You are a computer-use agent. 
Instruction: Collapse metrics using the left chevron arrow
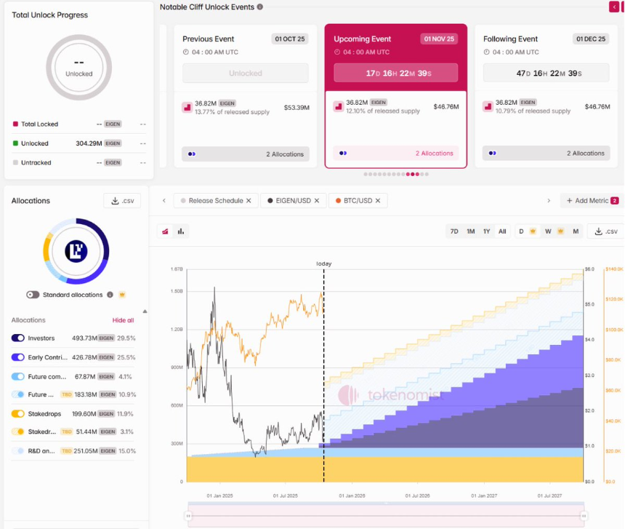click(164, 200)
